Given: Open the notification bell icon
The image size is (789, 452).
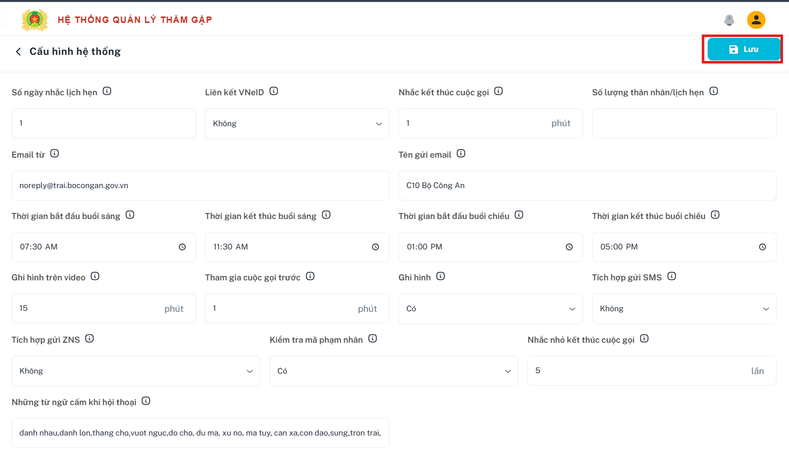Looking at the screenshot, I should coord(729,20).
